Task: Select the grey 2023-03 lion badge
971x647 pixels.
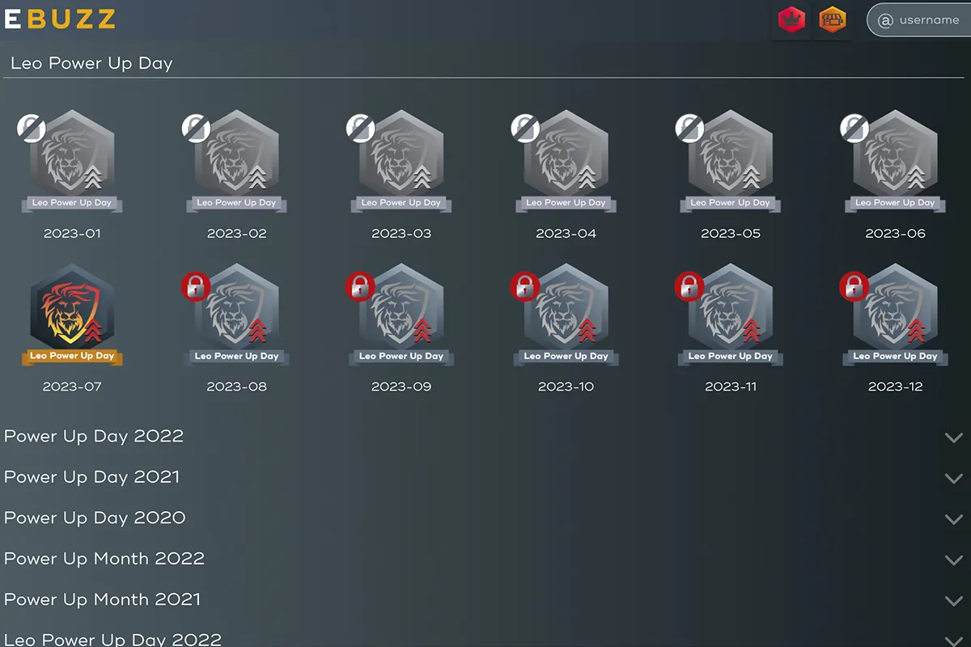Action: 401,162
